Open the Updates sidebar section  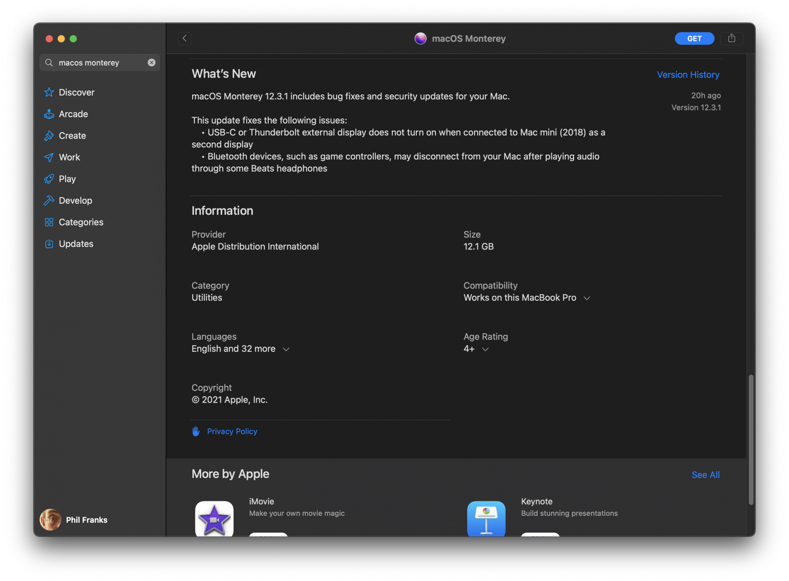pos(76,244)
